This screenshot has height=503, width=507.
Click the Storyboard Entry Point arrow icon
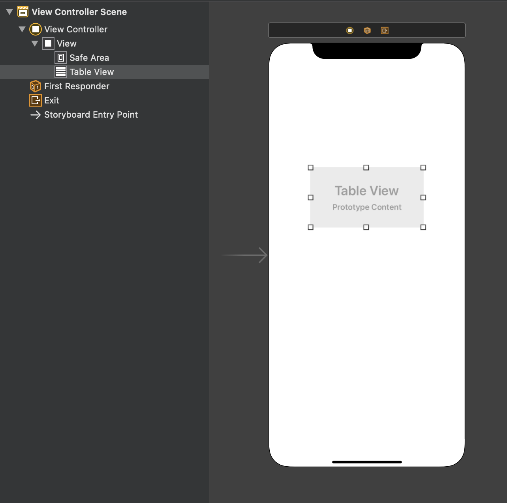(x=36, y=114)
